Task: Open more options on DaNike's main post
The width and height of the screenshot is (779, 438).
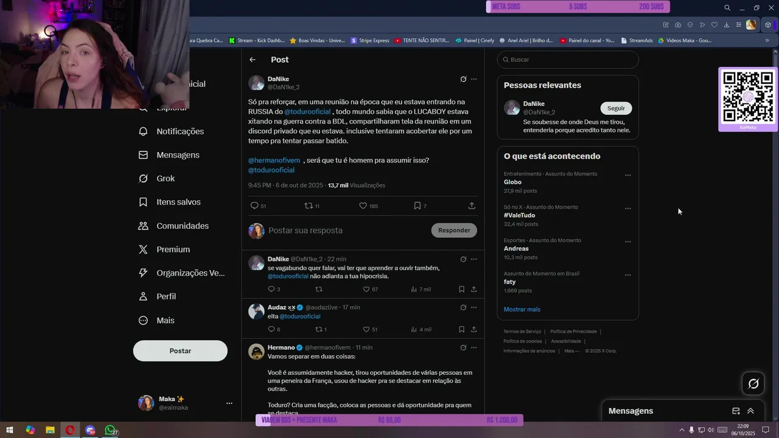Action: pos(474,79)
